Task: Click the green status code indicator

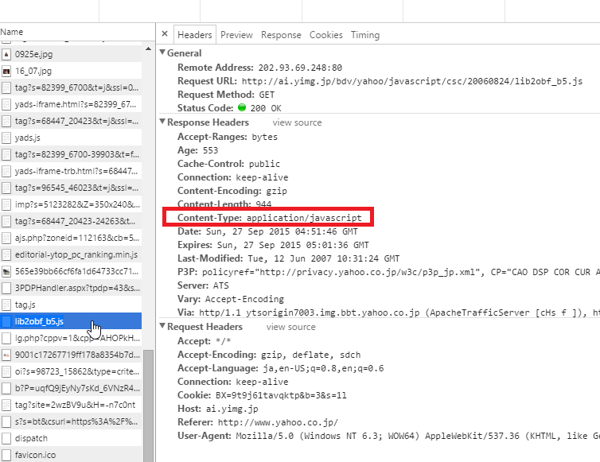Action: [242, 107]
